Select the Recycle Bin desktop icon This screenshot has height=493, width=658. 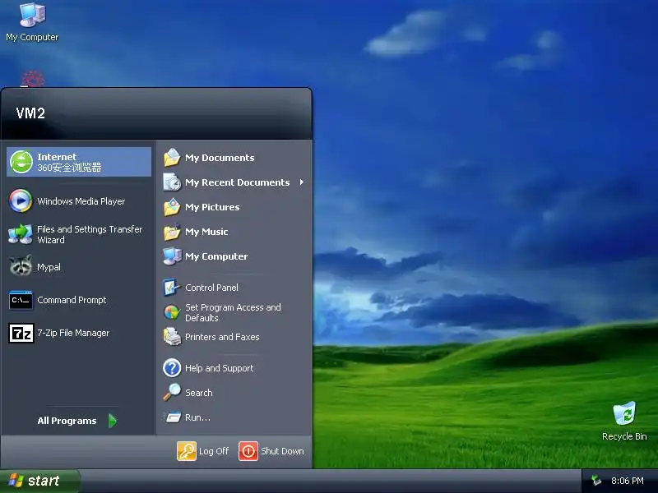(624, 413)
